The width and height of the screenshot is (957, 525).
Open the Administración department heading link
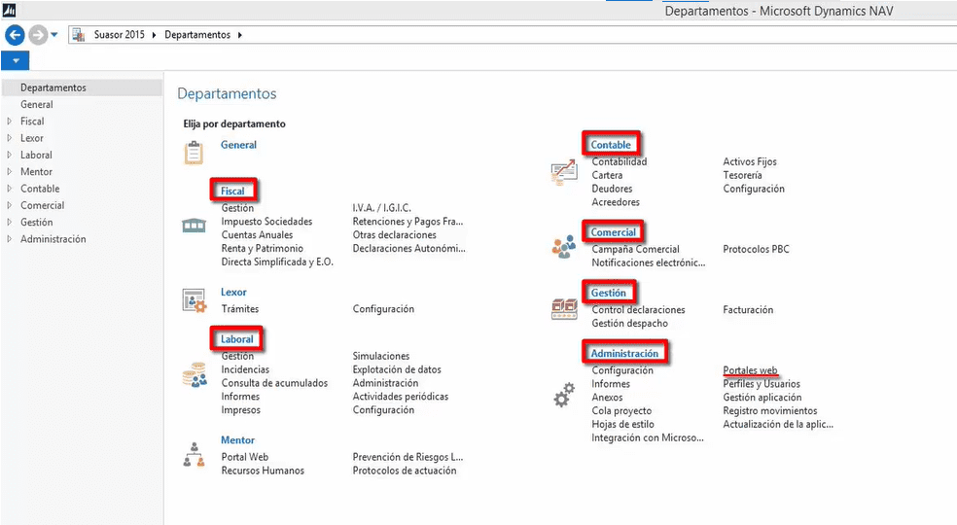tap(624, 354)
